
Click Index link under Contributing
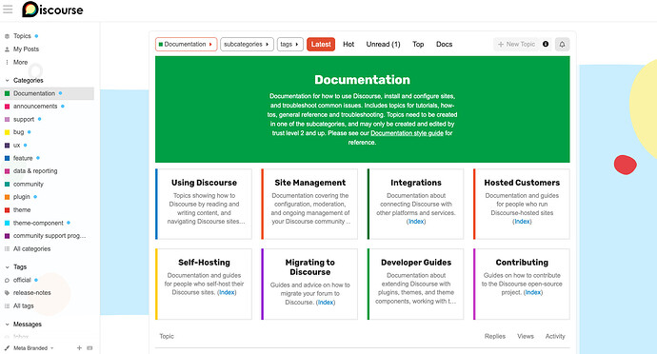tap(533, 293)
